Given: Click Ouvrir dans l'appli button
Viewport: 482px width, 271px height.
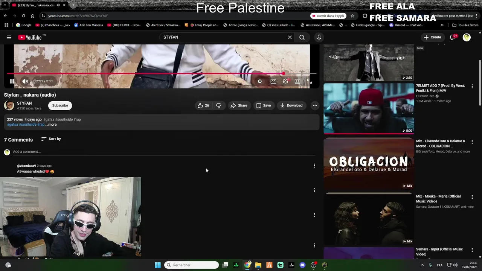Looking at the screenshot, I should pyautogui.click(x=328, y=16).
